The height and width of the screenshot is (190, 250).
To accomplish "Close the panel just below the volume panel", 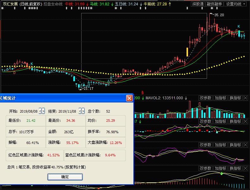I will click(246, 121).
